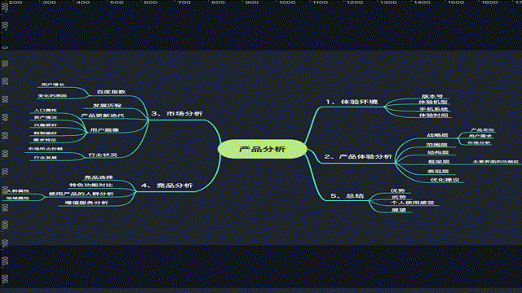This screenshot has height=293, width=522.
Task: Click the 优化建议 node
Action: [445, 180]
